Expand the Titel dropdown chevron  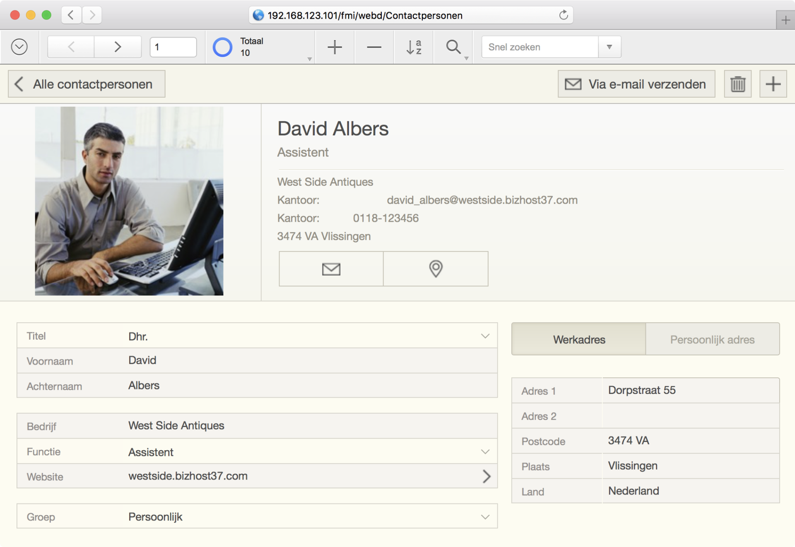coord(485,336)
